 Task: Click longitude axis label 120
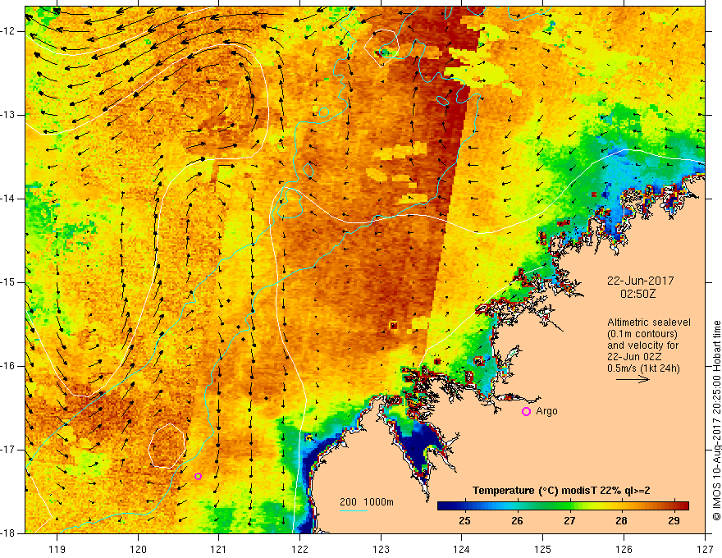coord(138,549)
